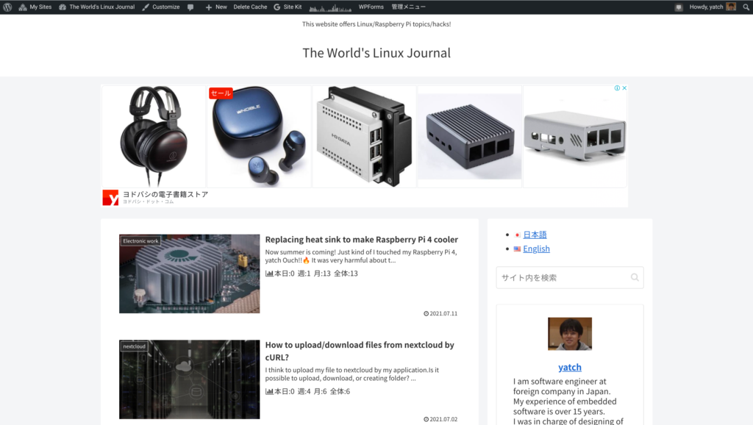Image resolution: width=753 pixels, height=425 pixels.
Task: Click ヨドバシの電子書籍ストア ad text
Action: [165, 194]
